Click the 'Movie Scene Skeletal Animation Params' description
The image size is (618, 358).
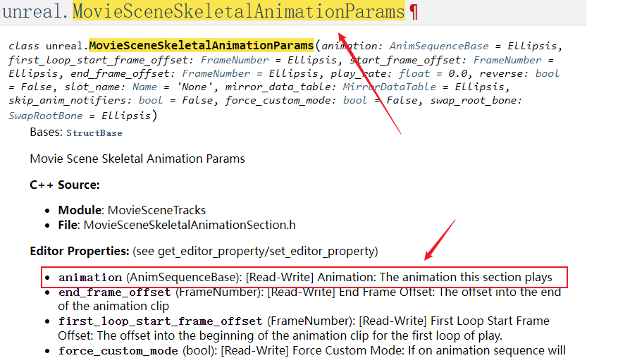tap(137, 159)
